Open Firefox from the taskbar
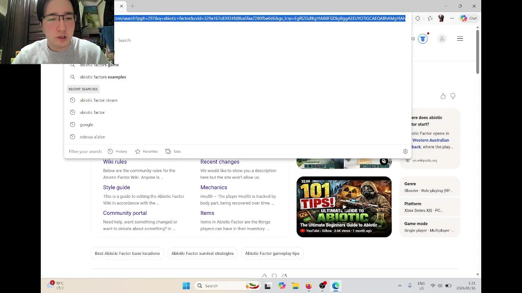522x293 pixels. 309,286
